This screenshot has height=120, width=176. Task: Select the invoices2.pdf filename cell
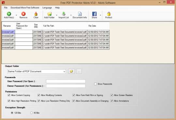8,36
